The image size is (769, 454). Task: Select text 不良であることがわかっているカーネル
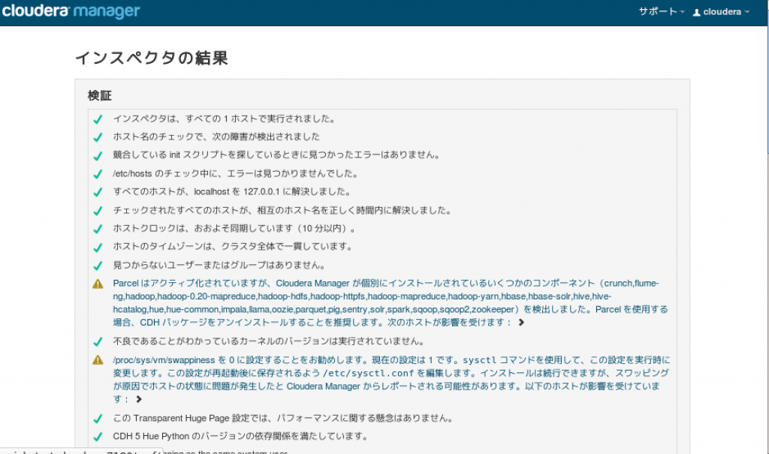point(269,341)
